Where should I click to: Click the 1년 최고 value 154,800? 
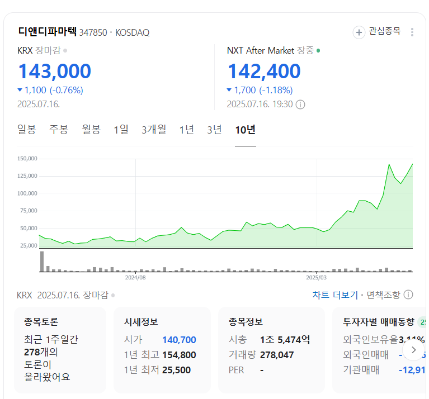tap(179, 355)
